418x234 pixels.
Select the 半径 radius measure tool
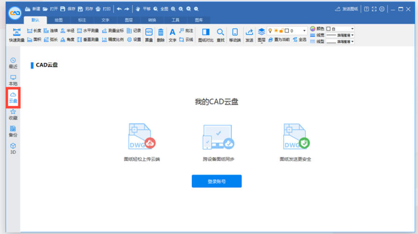[x=67, y=31]
